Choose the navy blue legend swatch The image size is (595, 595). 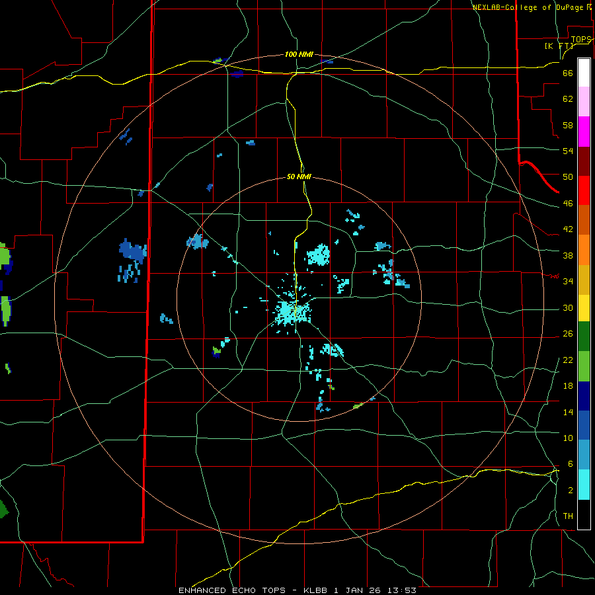(x=584, y=396)
